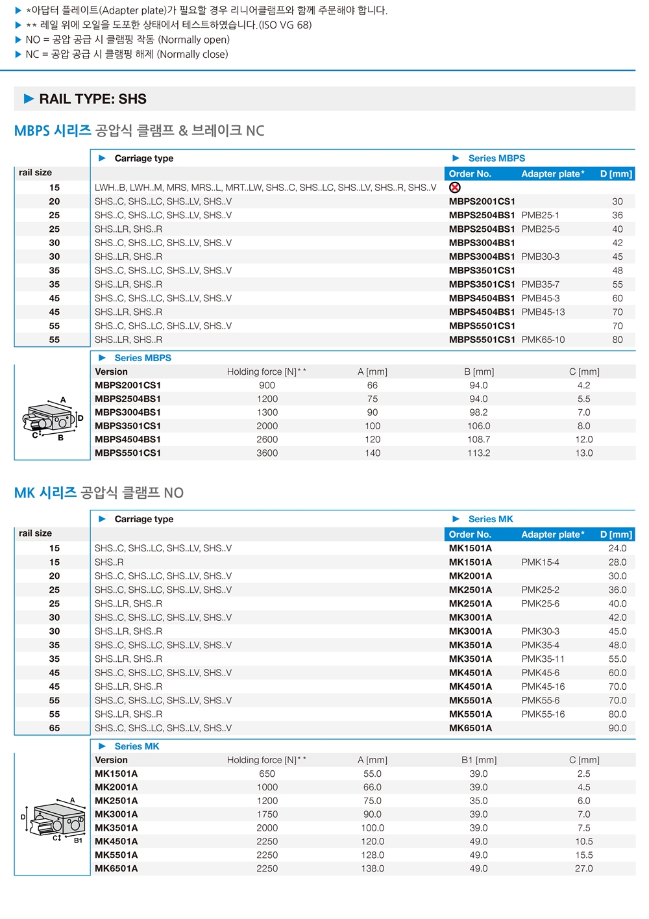The height and width of the screenshot is (919, 649).
Task: Click the note about the Adapter plate and linear clamp order
Action: pyautogui.click(x=206, y=10)
